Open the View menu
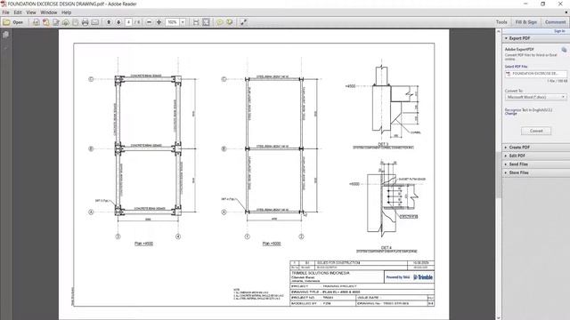570x320 pixels. pyautogui.click(x=31, y=12)
